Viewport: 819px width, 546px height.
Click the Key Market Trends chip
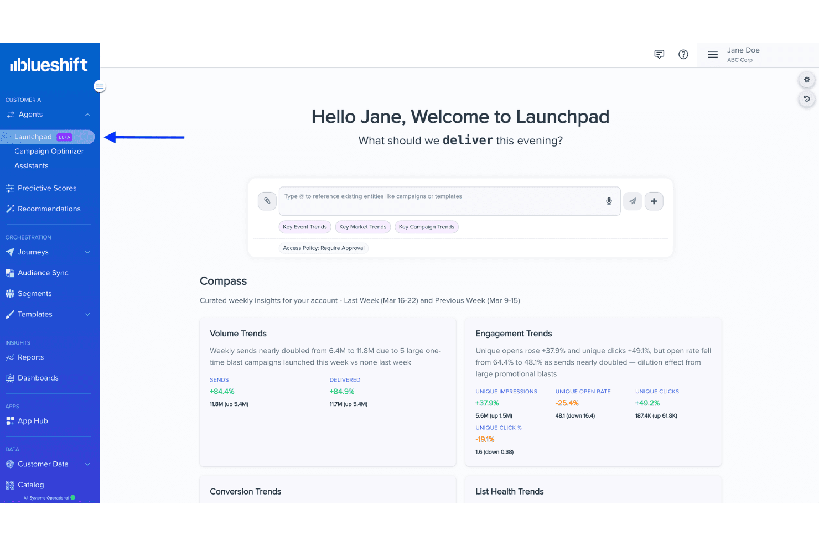pos(363,227)
